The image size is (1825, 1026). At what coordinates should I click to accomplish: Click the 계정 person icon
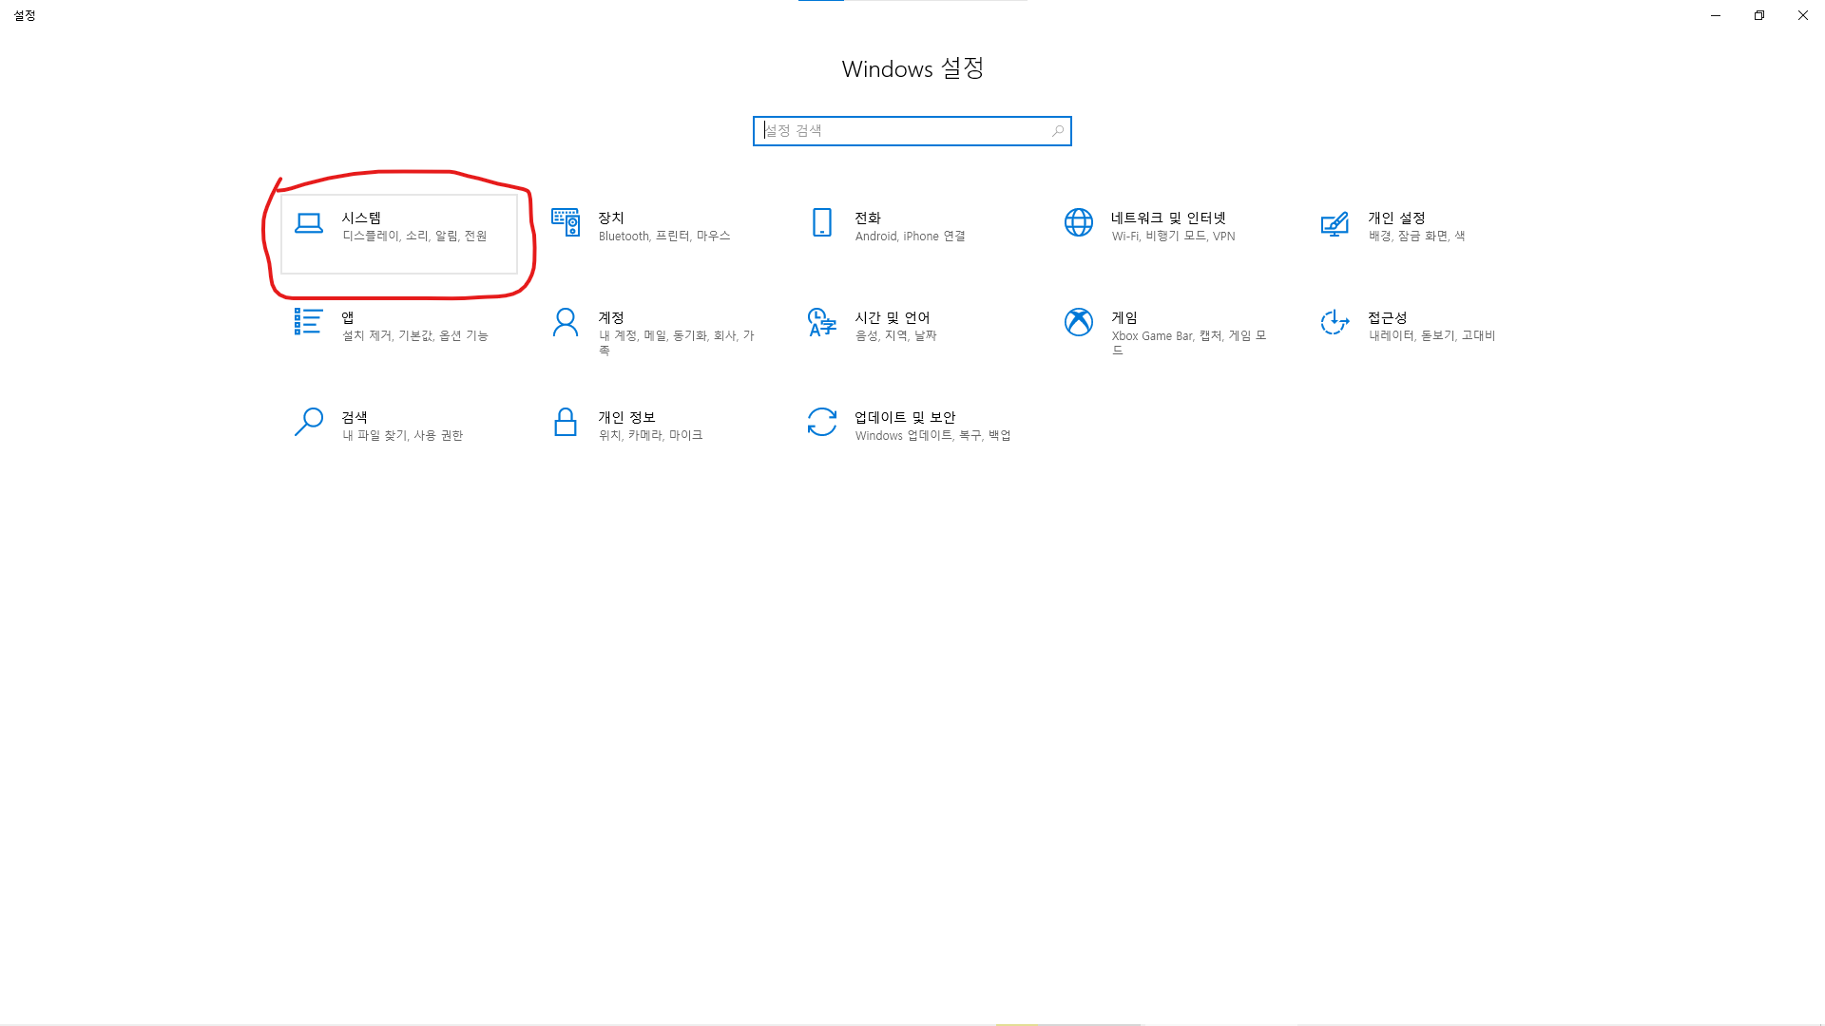566,322
